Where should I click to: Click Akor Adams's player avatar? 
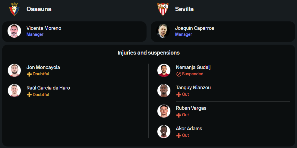164,132
